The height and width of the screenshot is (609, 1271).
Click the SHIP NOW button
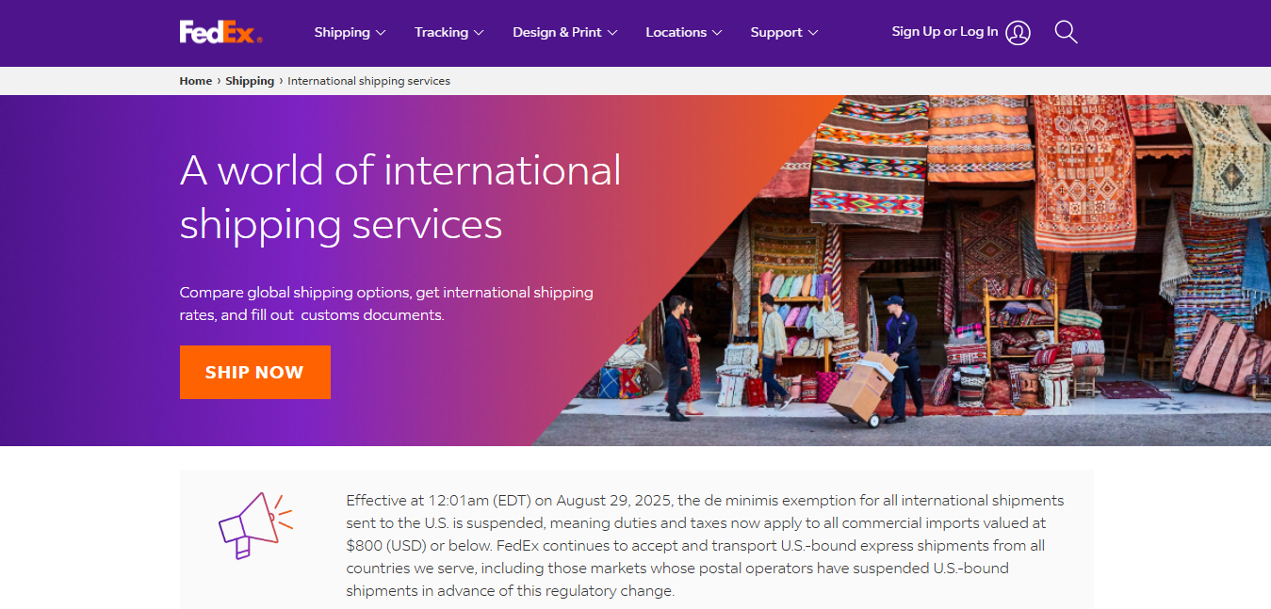(x=255, y=372)
